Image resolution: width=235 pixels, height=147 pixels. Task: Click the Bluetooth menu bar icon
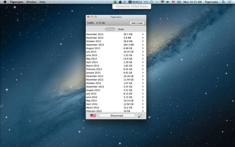[157, 2]
